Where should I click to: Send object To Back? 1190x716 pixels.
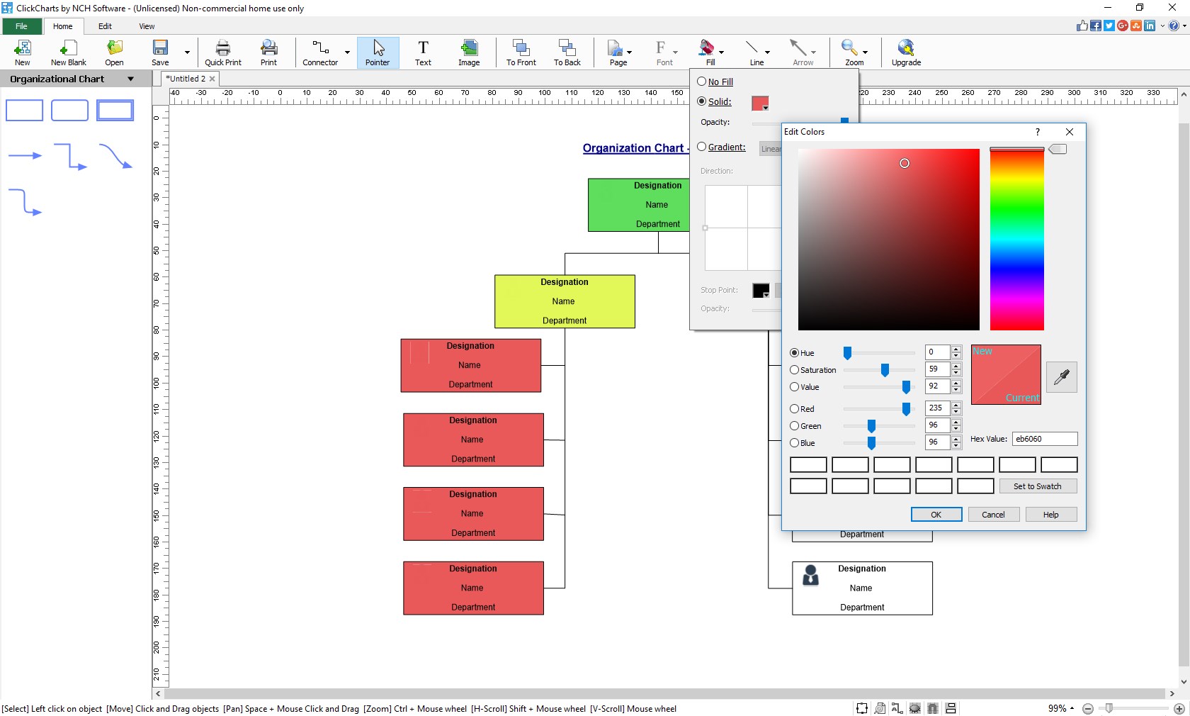click(567, 52)
